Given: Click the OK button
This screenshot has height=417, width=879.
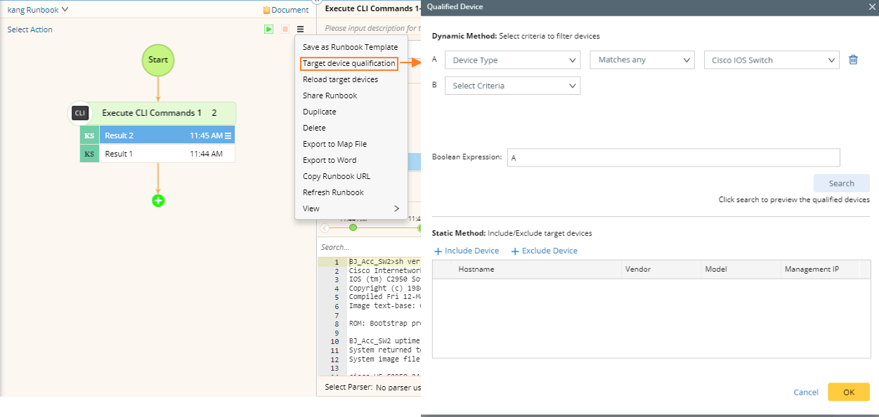Looking at the screenshot, I should coord(848,392).
